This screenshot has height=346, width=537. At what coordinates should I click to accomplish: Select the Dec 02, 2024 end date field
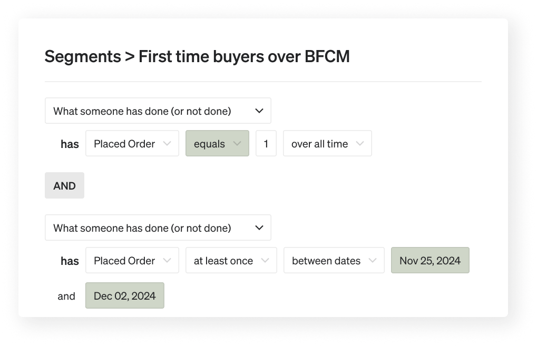tap(125, 296)
